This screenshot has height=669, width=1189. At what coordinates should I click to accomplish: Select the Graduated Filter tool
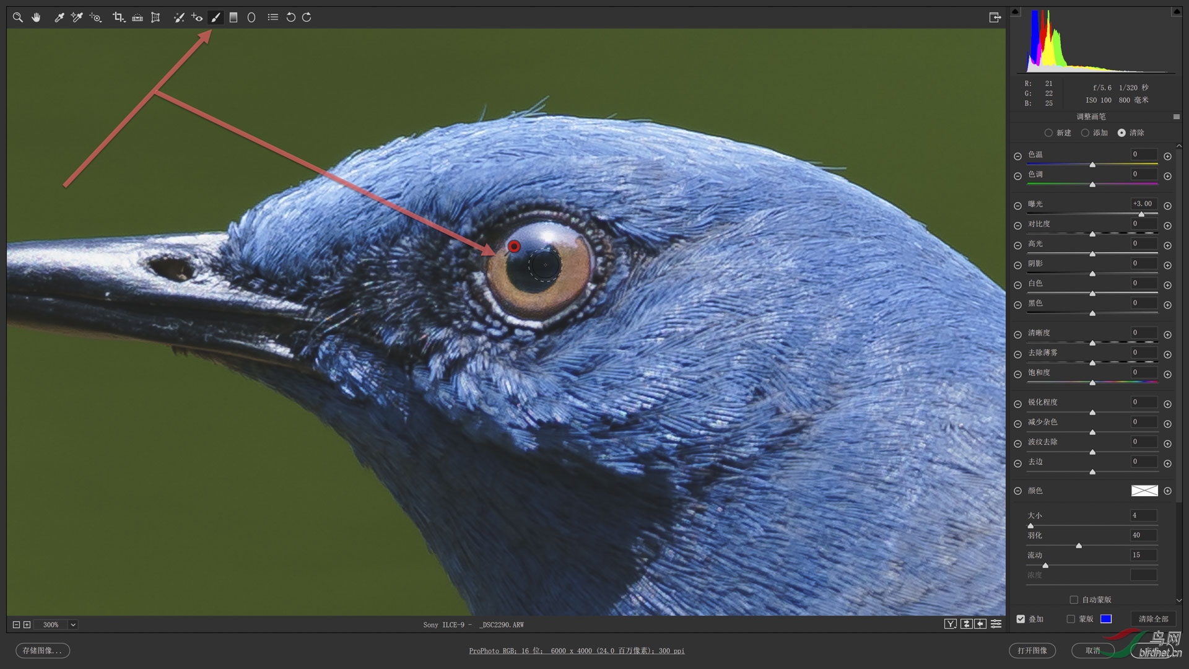point(233,17)
